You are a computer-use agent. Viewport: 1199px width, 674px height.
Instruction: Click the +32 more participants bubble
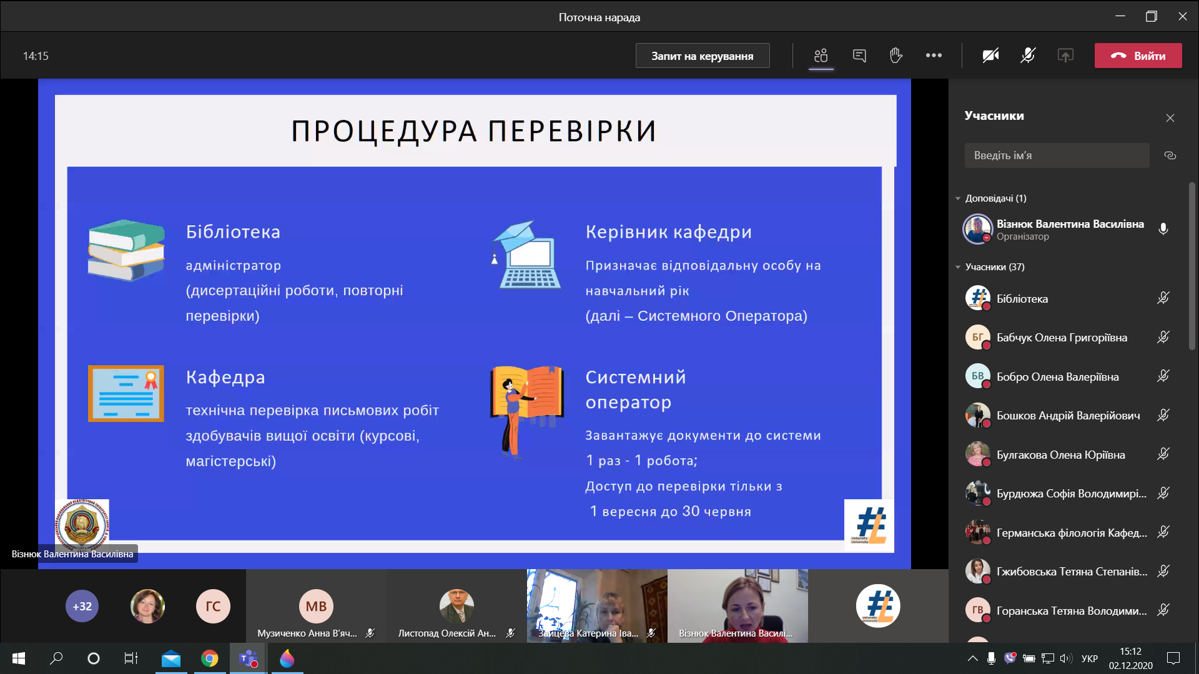pos(82,606)
